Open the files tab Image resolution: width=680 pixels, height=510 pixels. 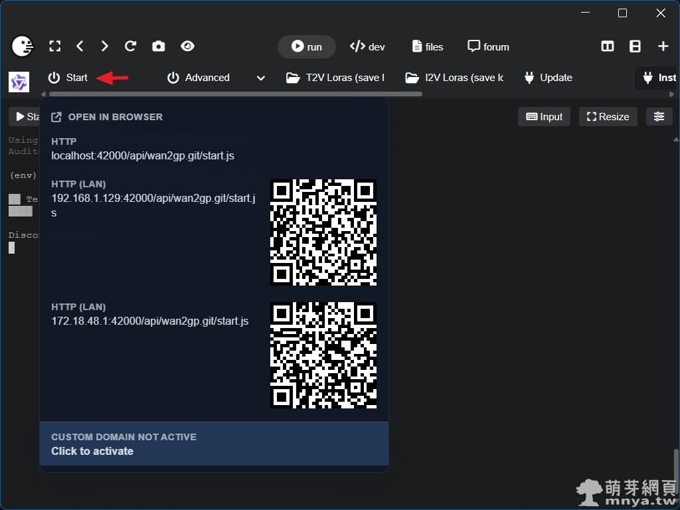[427, 46]
